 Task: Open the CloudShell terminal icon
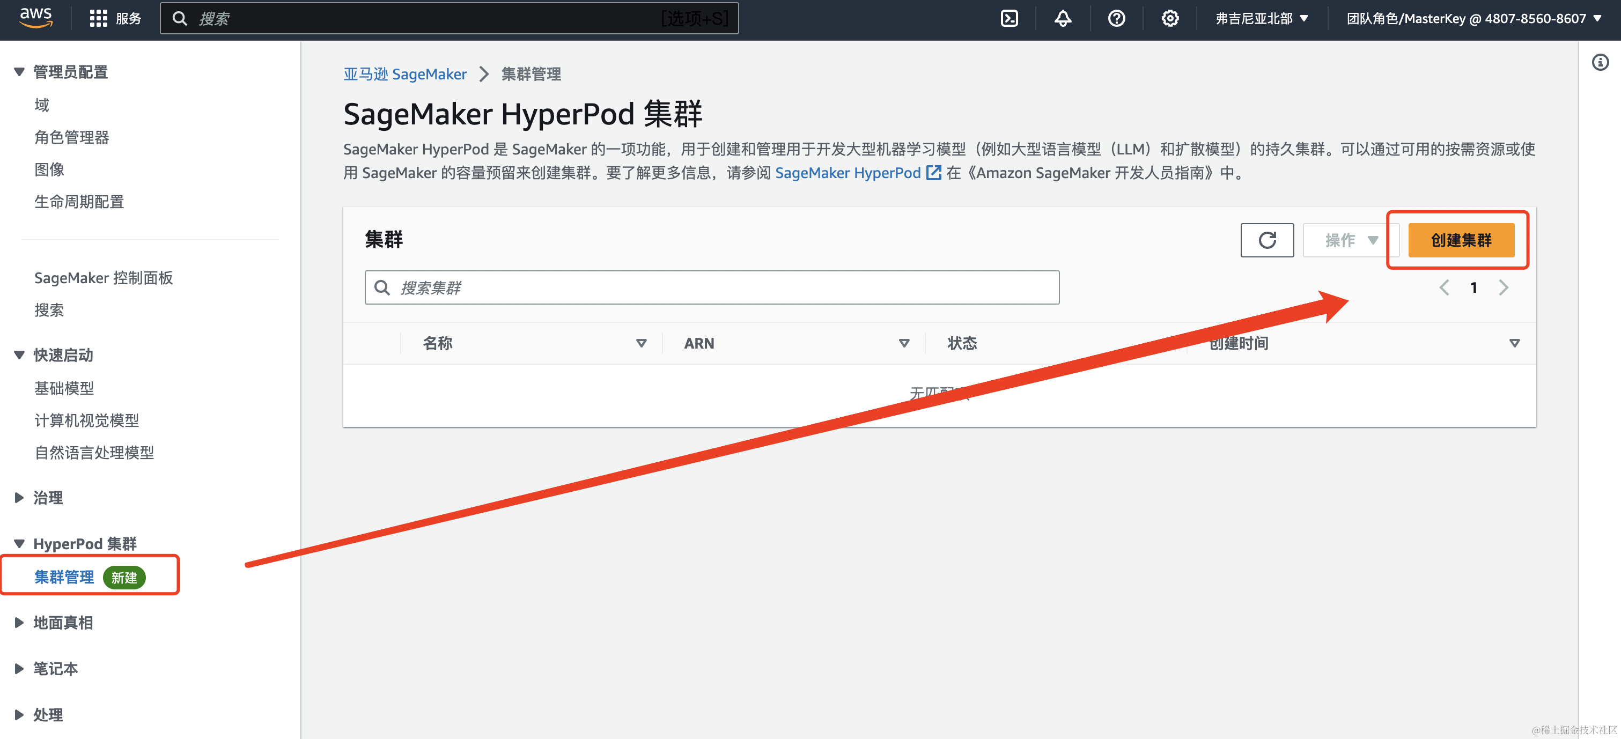1010,18
